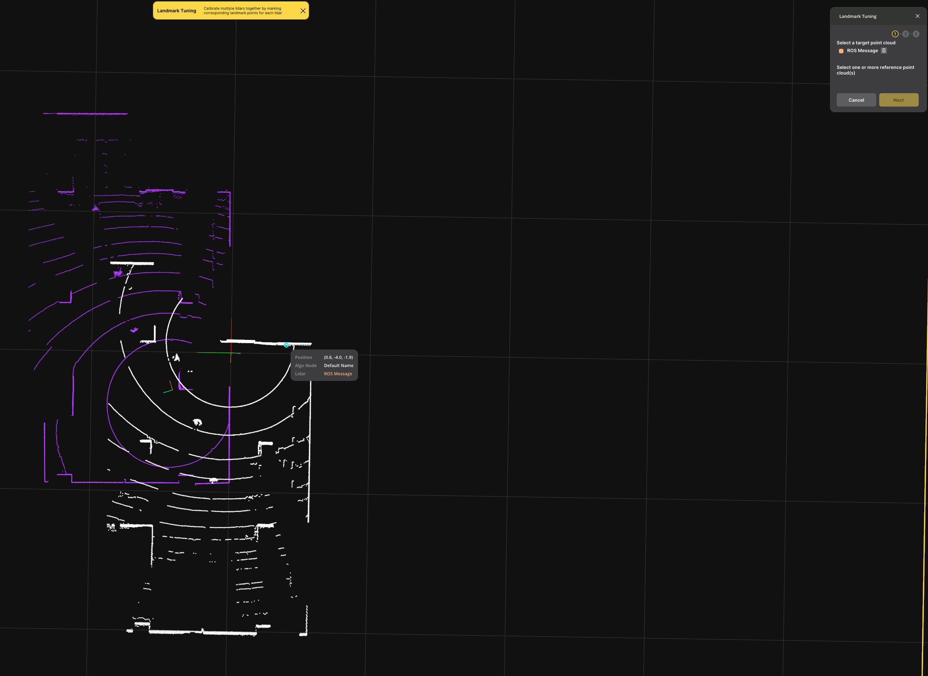The image size is (928, 676).
Task: Click the 'Algo Node' label in the tooltip
Action: tap(305, 366)
